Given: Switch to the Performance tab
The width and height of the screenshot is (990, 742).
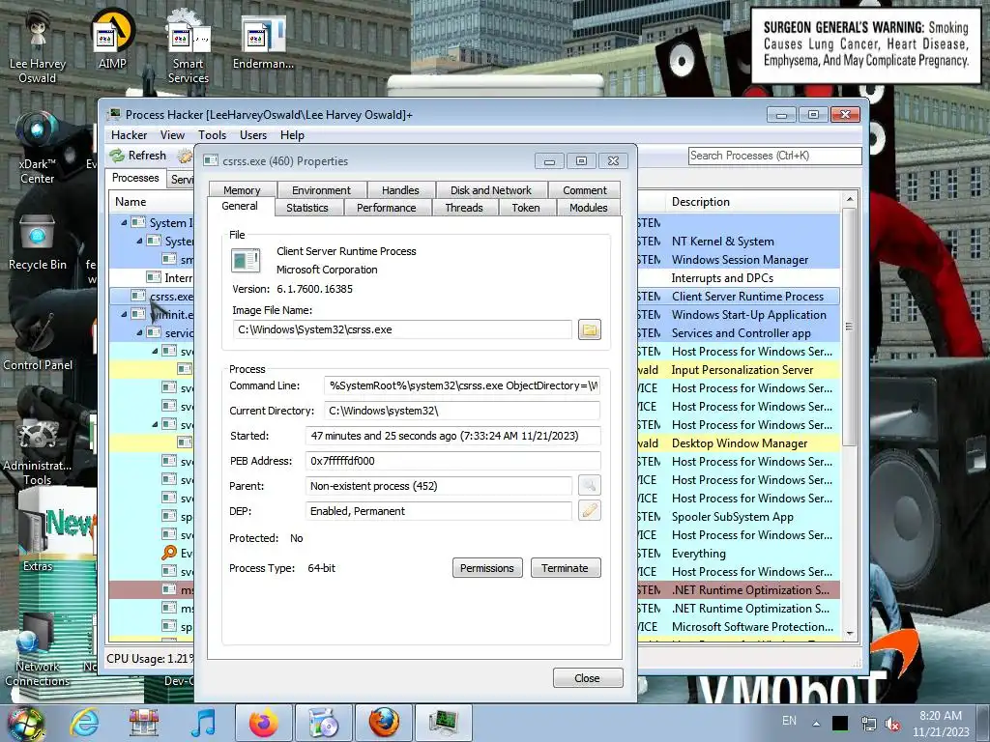Looking at the screenshot, I should (387, 208).
